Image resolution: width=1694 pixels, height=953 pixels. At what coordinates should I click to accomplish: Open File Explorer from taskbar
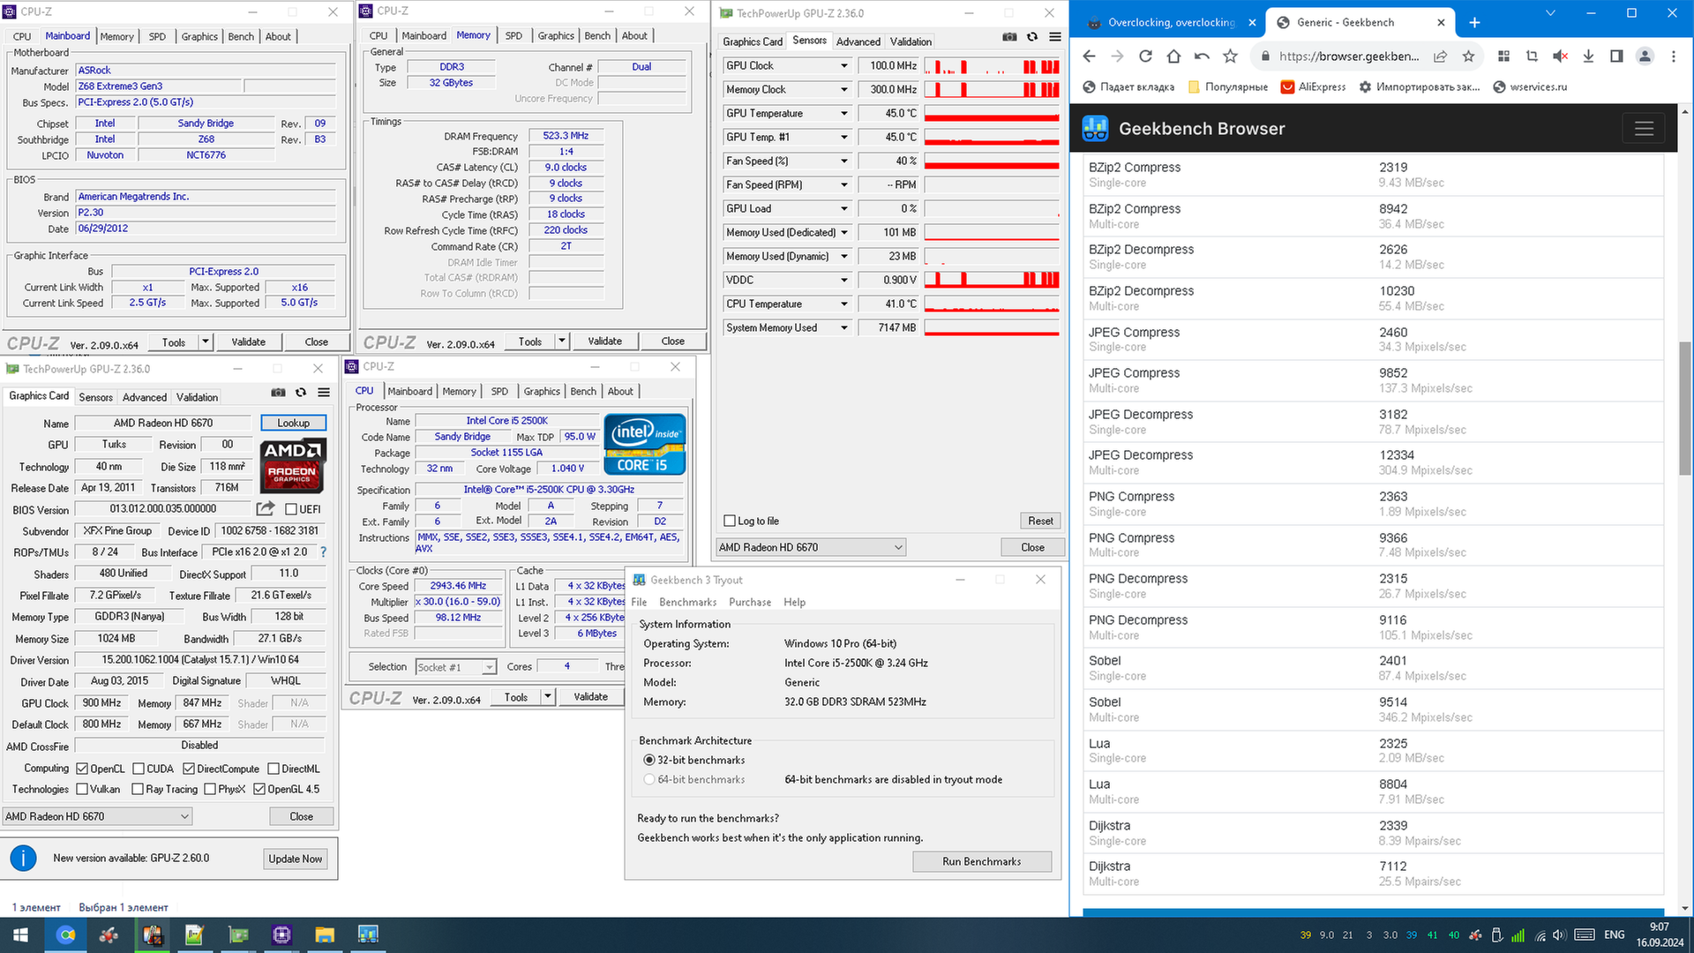pyautogui.click(x=325, y=934)
